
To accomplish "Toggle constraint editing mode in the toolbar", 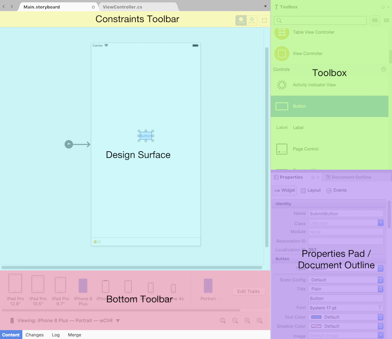I will pos(252,20).
